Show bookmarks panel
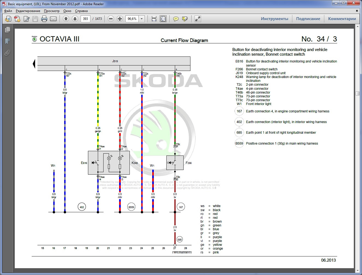The image size is (362, 275). pos(7,41)
